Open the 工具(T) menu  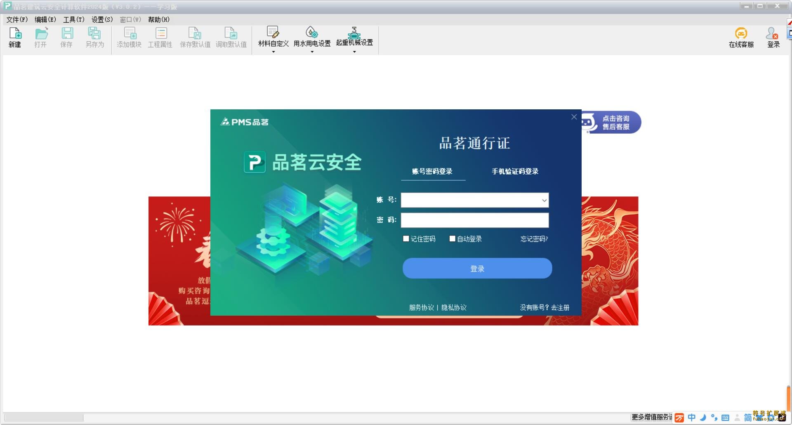74,19
